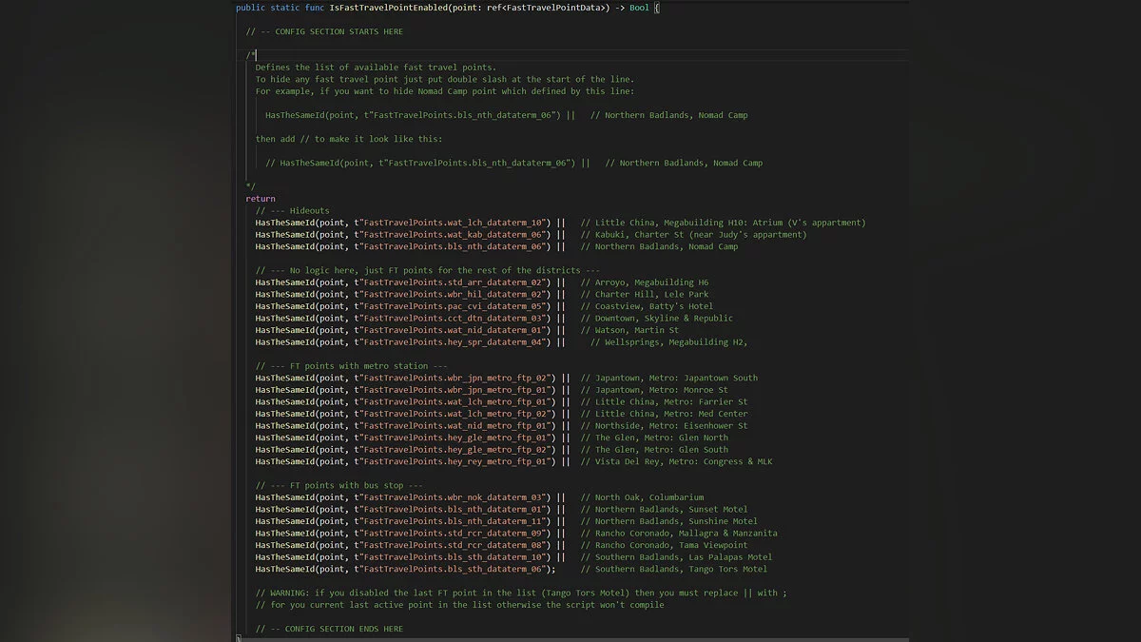
Task: Click the return keyword
Action: click(261, 199)
